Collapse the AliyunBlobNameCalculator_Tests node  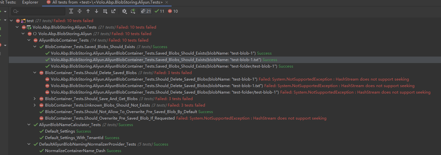point(29,125)
